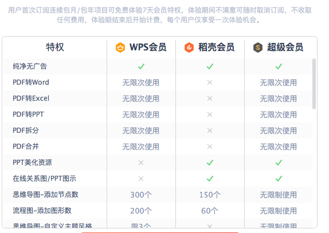Click the WPS会员 crown icon
Screen dimensions: 329x233
click(120, 48)
